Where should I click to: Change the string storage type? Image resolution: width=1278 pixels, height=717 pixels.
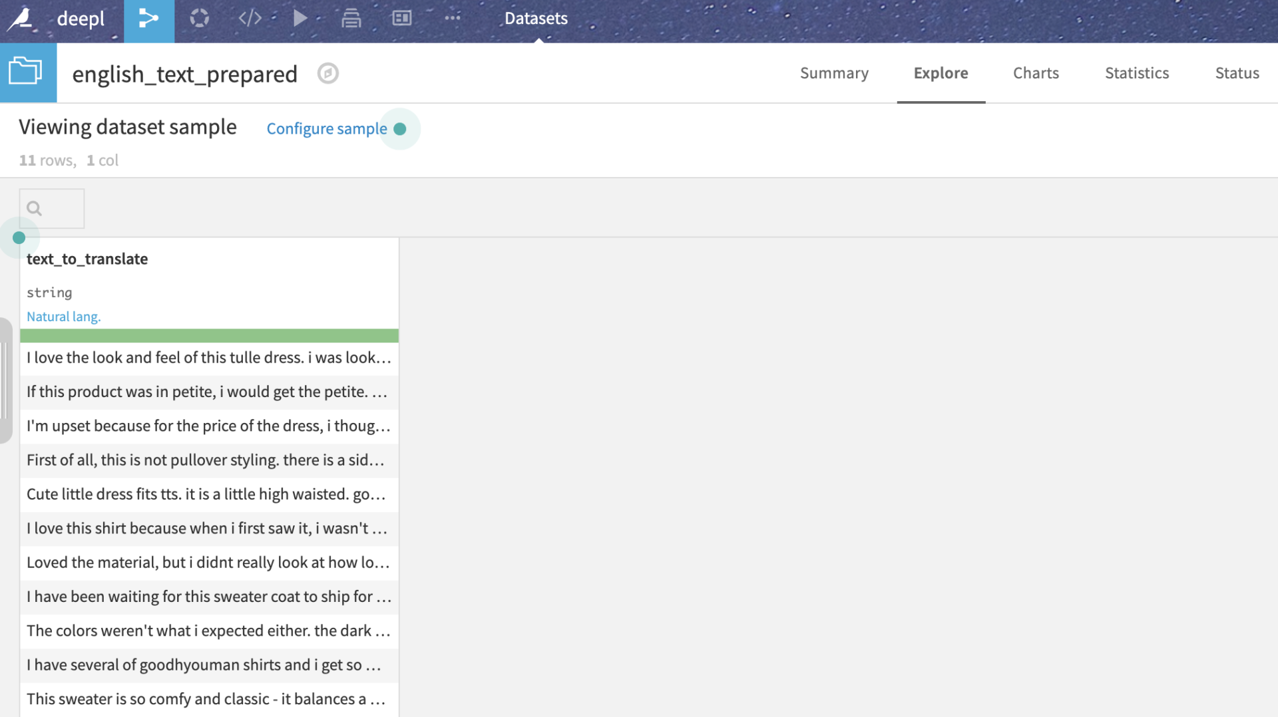click(x=49, y=293)
